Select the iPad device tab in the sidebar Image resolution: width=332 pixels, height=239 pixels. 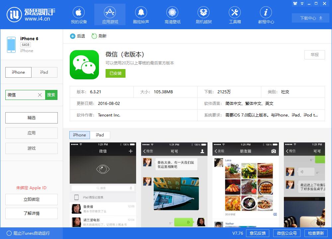[44, 72]
